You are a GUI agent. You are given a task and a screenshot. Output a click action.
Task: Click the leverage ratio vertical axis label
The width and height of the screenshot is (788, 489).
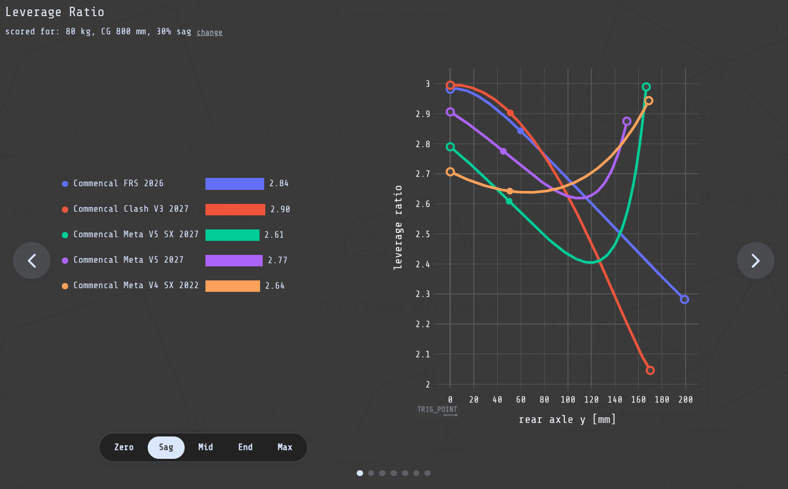point(398,227)
